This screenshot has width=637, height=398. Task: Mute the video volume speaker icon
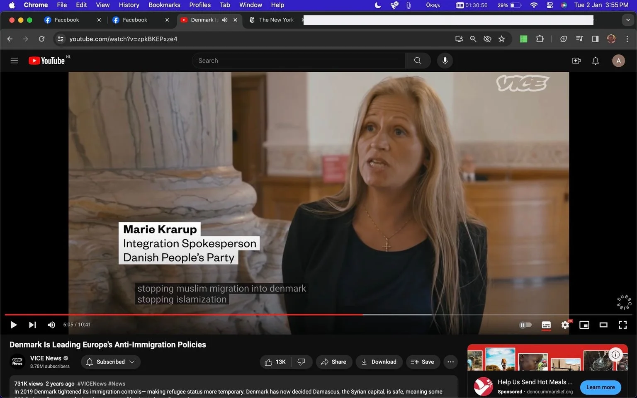coord(51,325)
